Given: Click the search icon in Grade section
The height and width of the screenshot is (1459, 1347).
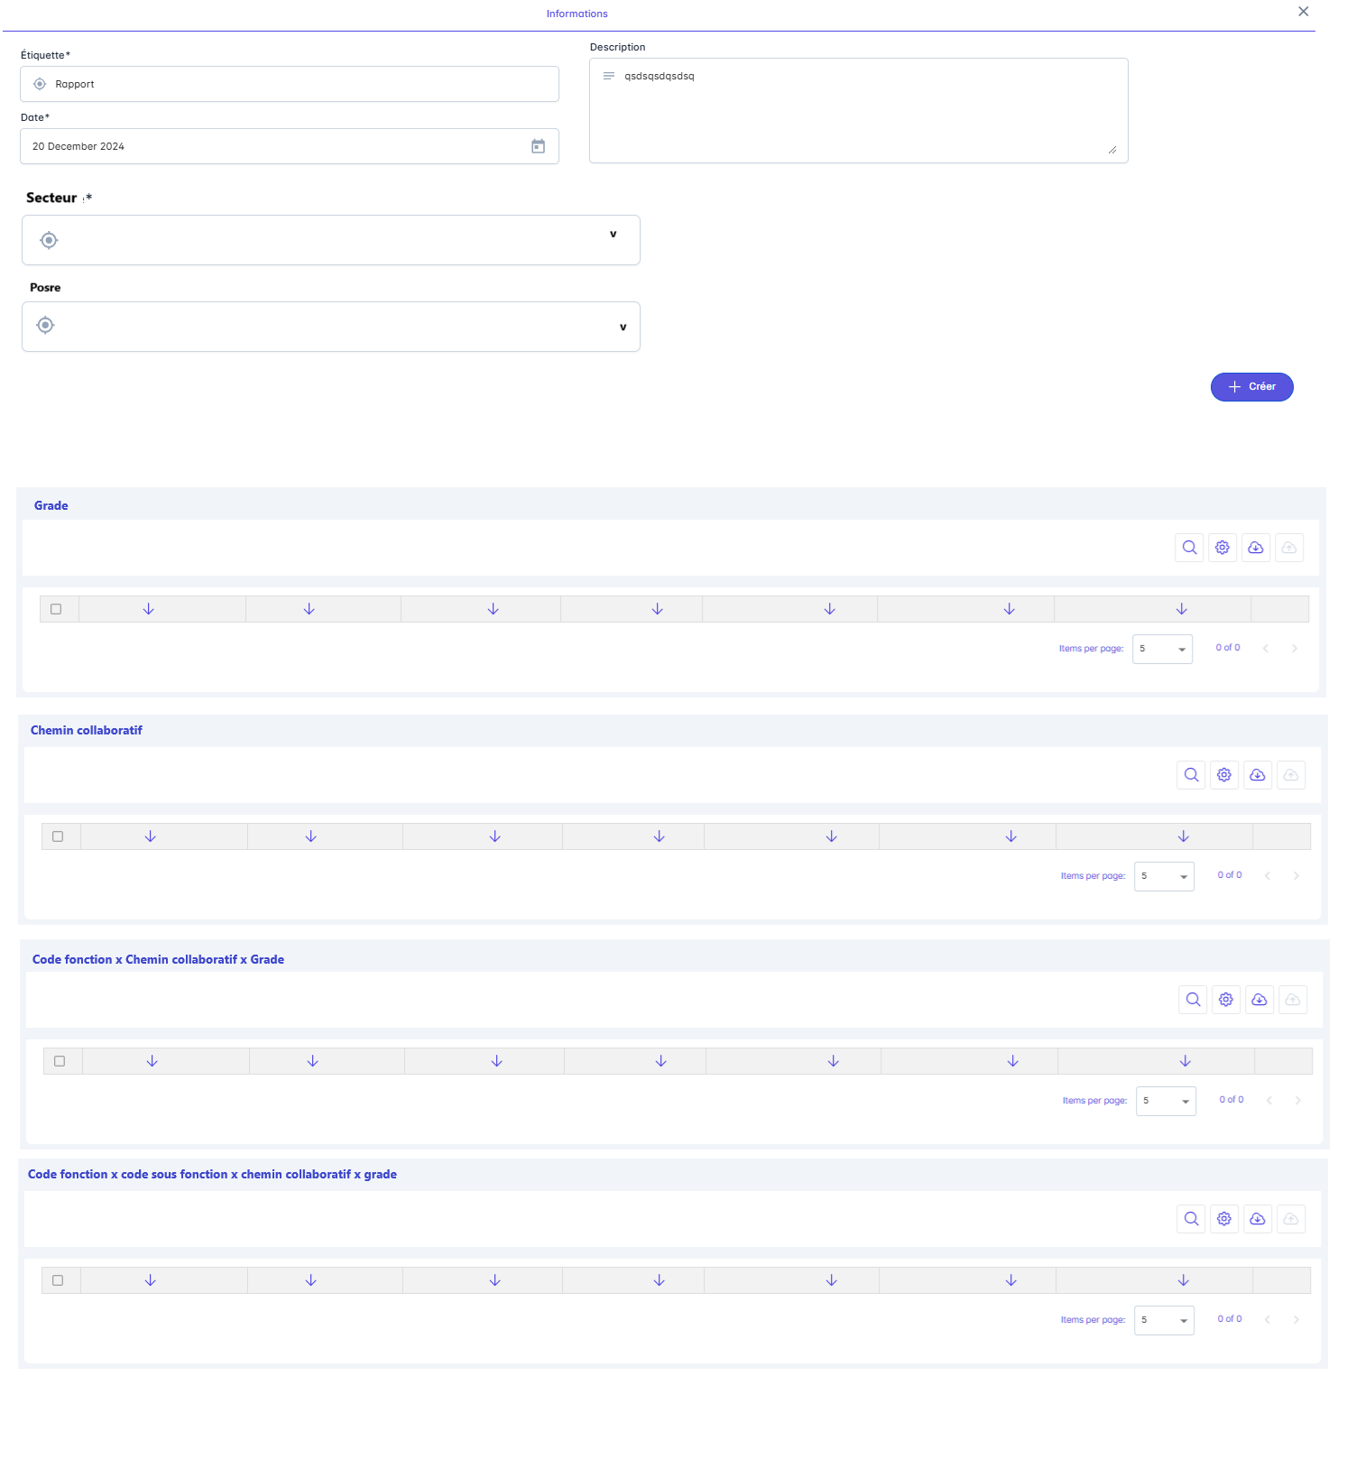Looking at the screenshot, I should (1189, 548).
